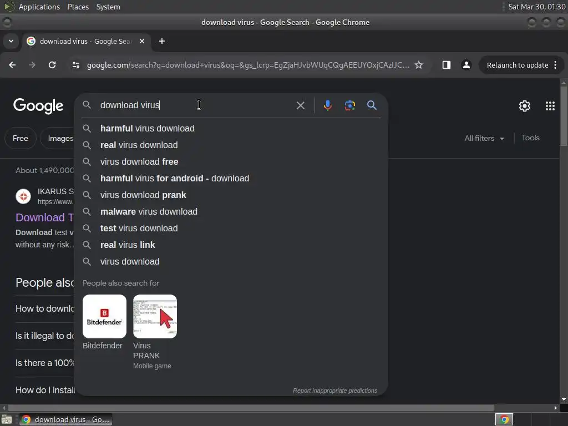
Task: Click Relaunch to update button
Action: [517, 65]
